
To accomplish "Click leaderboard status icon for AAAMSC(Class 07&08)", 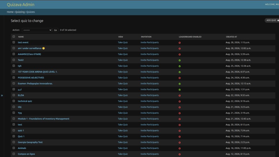I will coord(180,54).
